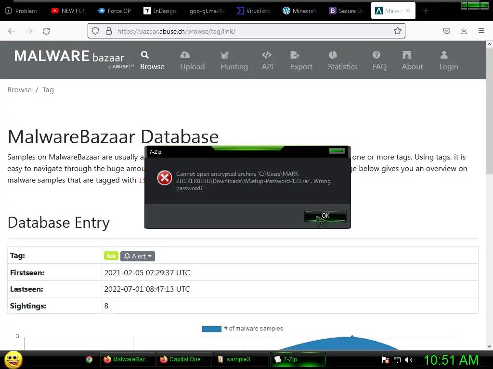Click the network tray icon
493x369 pixels.
click(397, 360)
